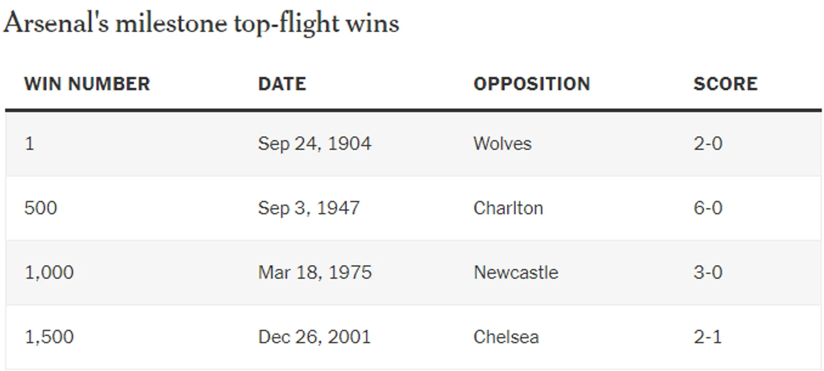Select the 3-0 score cell
This screenshot has height=371, width=824.
[x=708, y=272]
